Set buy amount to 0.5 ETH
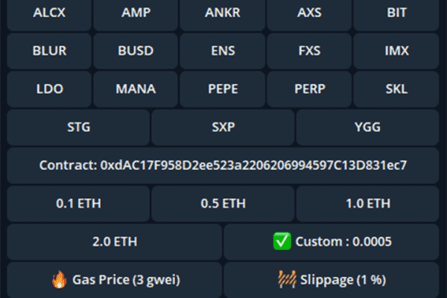Viewport: 447px width, 298px height. click(223, 204)
